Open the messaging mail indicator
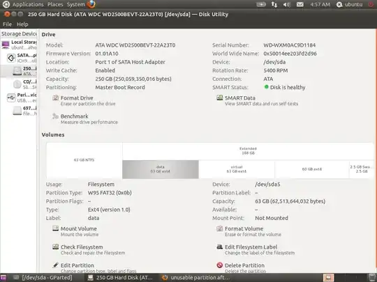 click(x=300, y=4)
